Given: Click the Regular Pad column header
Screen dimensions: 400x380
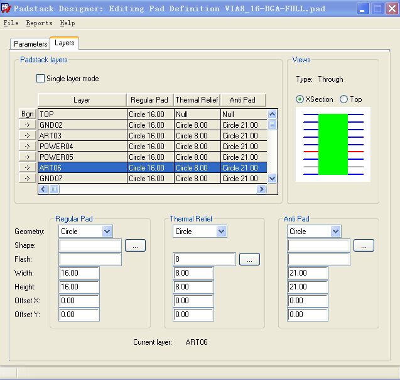Looking at the screenshot, I should click(x=149, y=100).
